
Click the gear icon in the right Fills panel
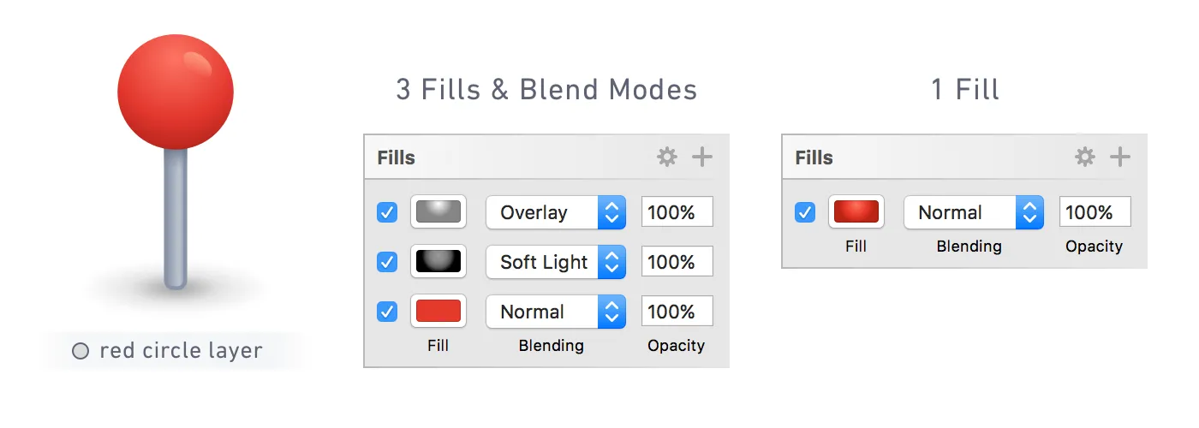pos(1085,157)
